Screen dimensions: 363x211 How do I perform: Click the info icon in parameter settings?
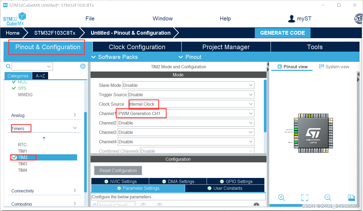[256, 205]
